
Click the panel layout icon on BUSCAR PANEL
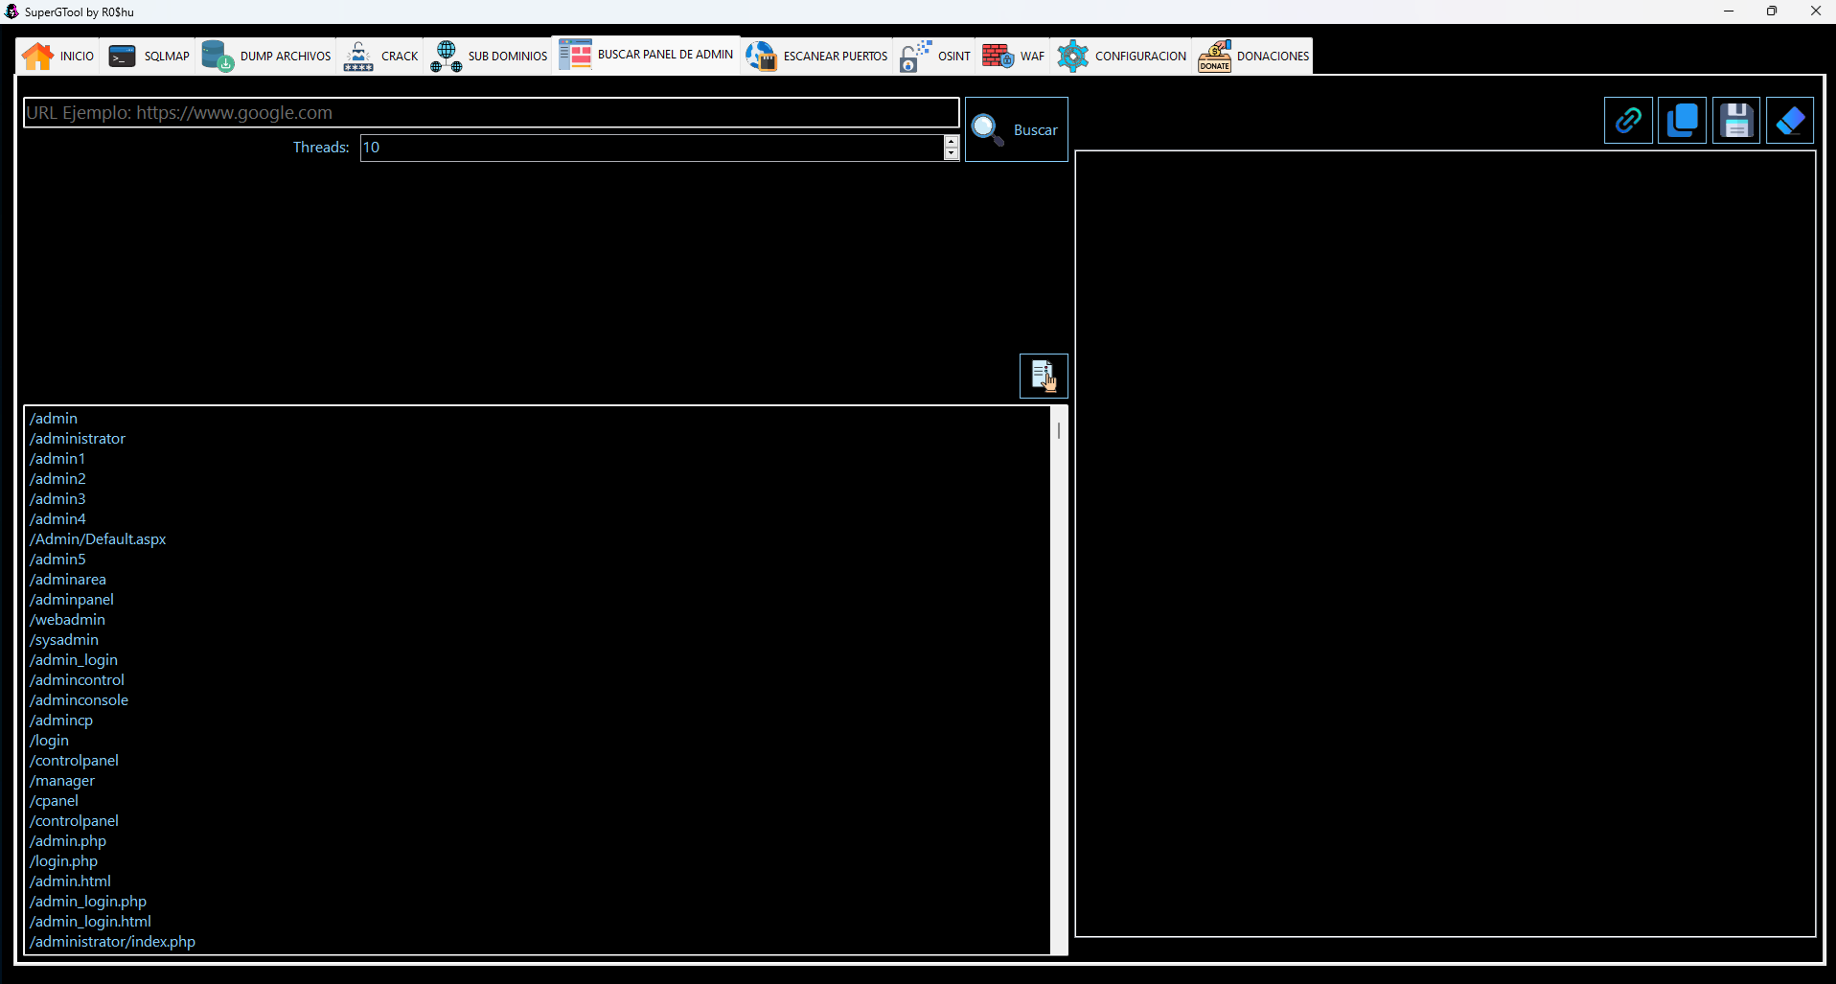coord(576,54)
